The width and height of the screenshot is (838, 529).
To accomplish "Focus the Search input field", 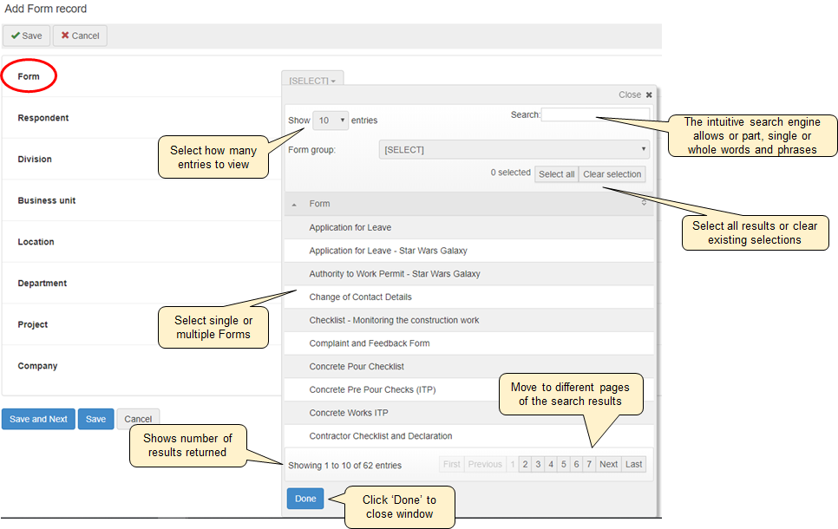I will [x=595, y=114].
